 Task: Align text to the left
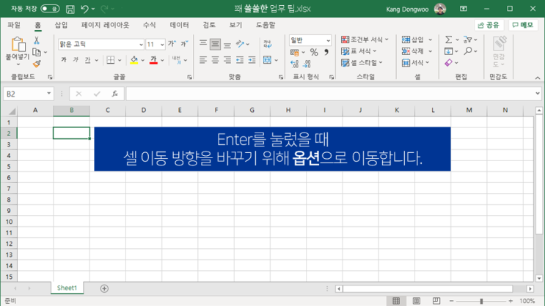point(203,60)
